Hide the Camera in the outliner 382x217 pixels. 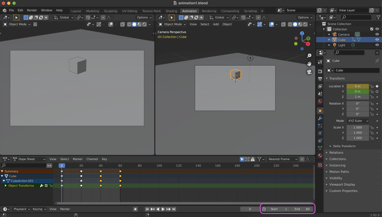point(377,34)
